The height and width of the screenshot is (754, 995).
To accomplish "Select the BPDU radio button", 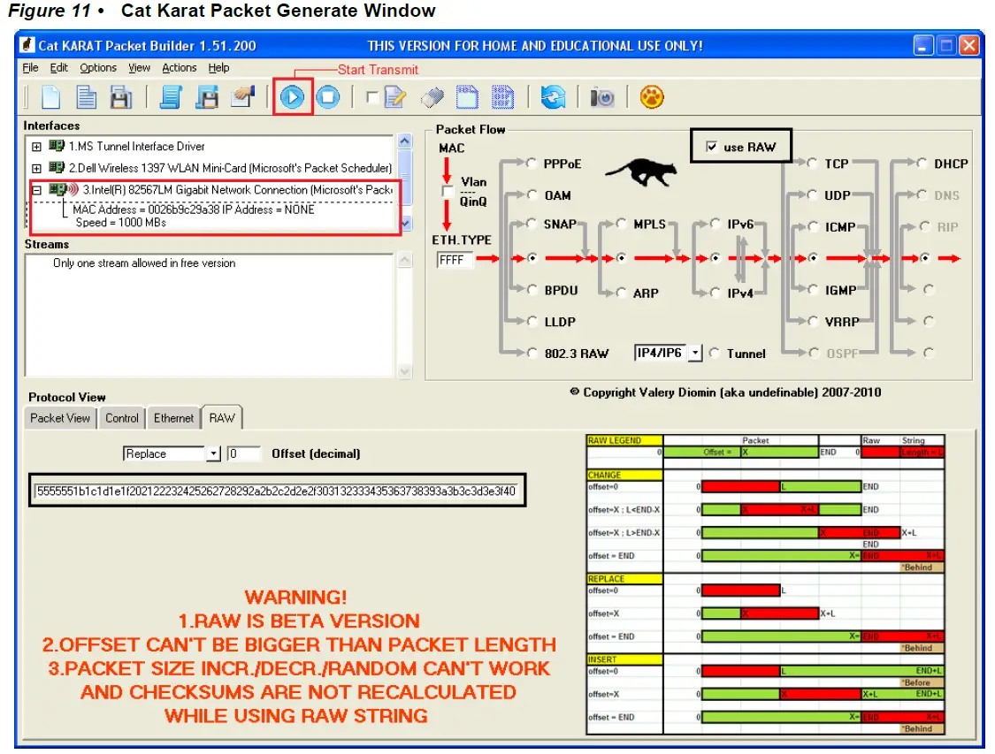I will click(532, 289).
